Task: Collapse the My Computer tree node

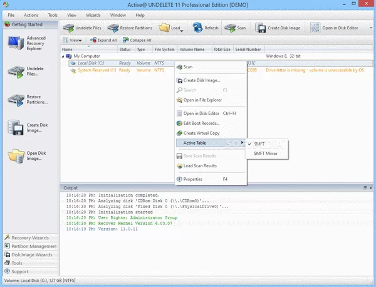Action: click(63, 56)
